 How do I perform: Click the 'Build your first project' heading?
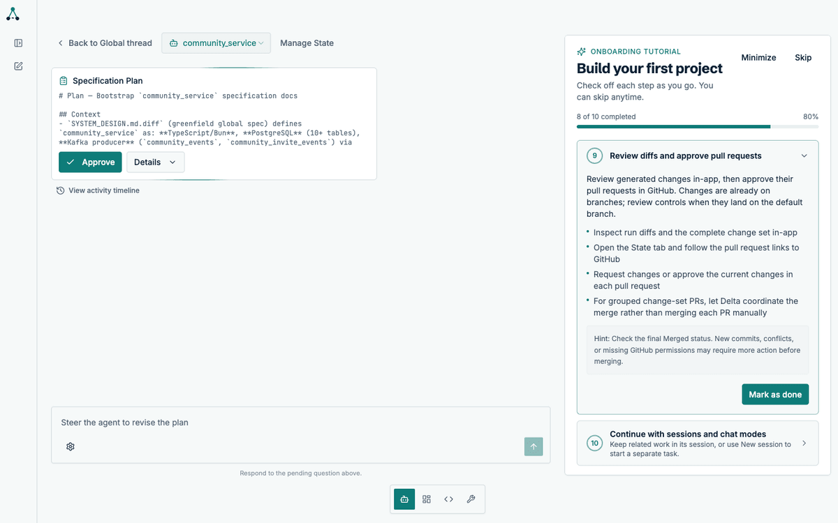pos(649,68)
